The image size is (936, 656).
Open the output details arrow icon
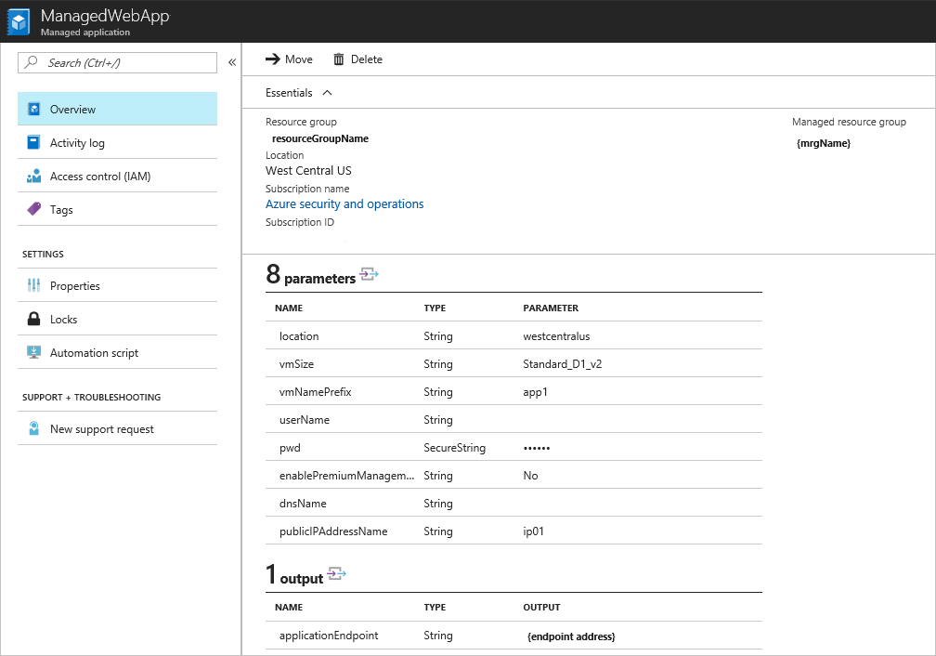coord(336,574)
